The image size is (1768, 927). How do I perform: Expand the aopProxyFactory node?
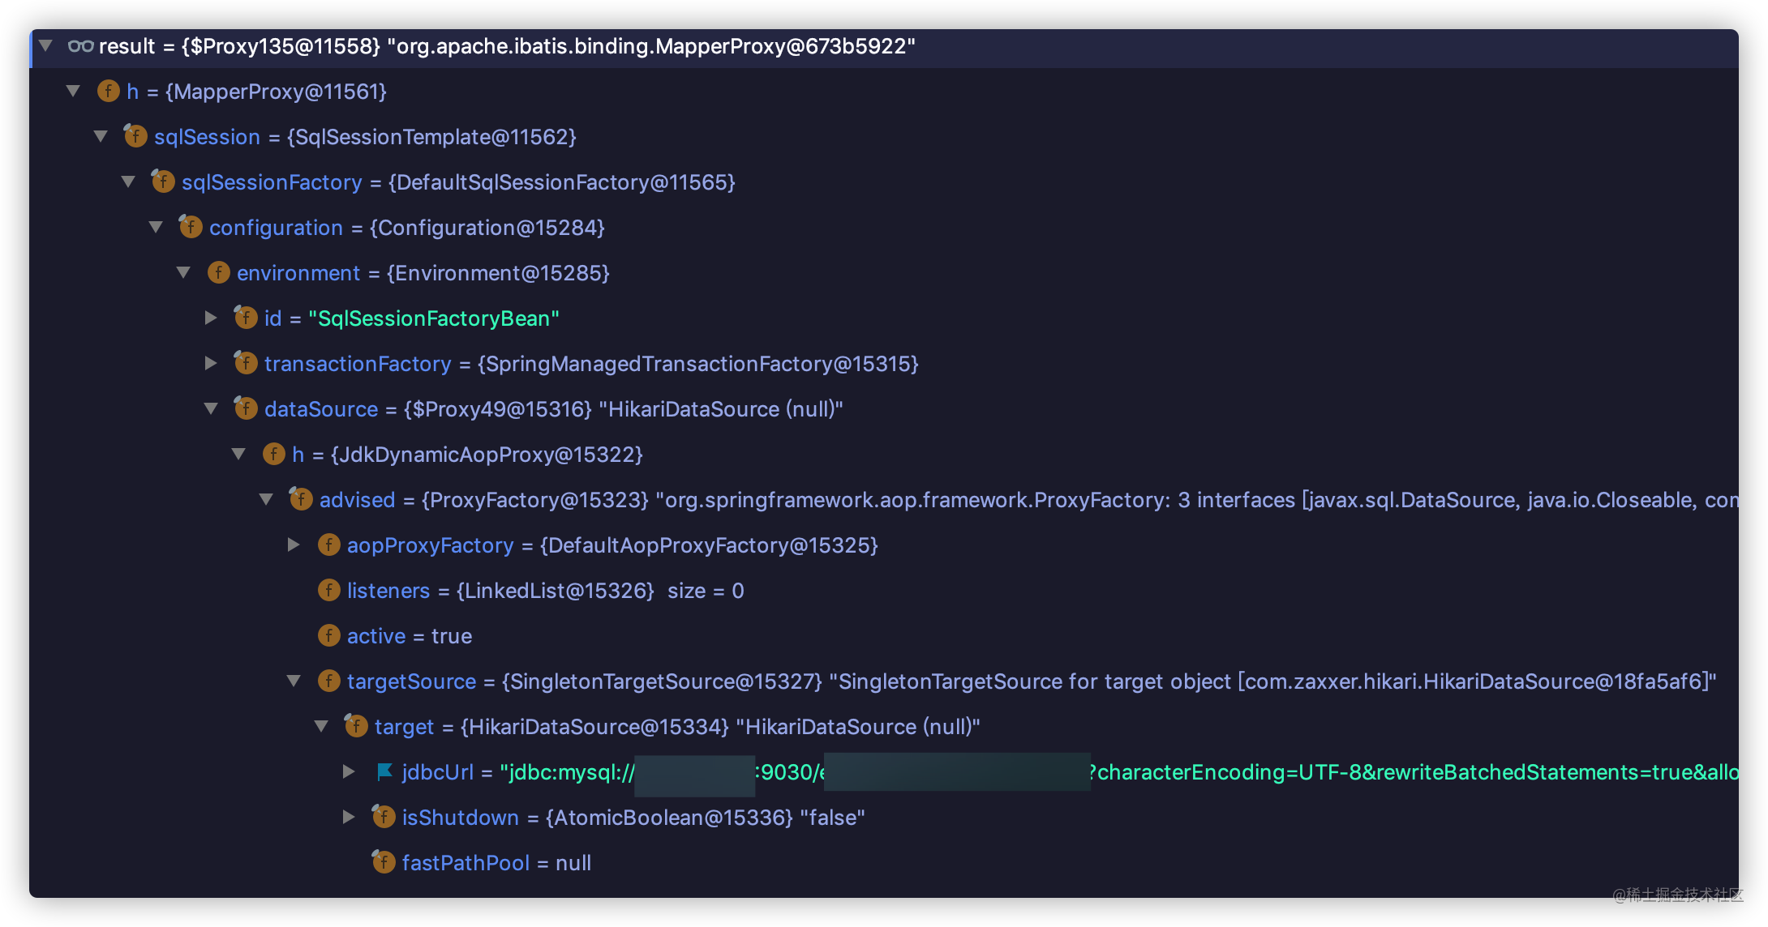click(294, 545)
